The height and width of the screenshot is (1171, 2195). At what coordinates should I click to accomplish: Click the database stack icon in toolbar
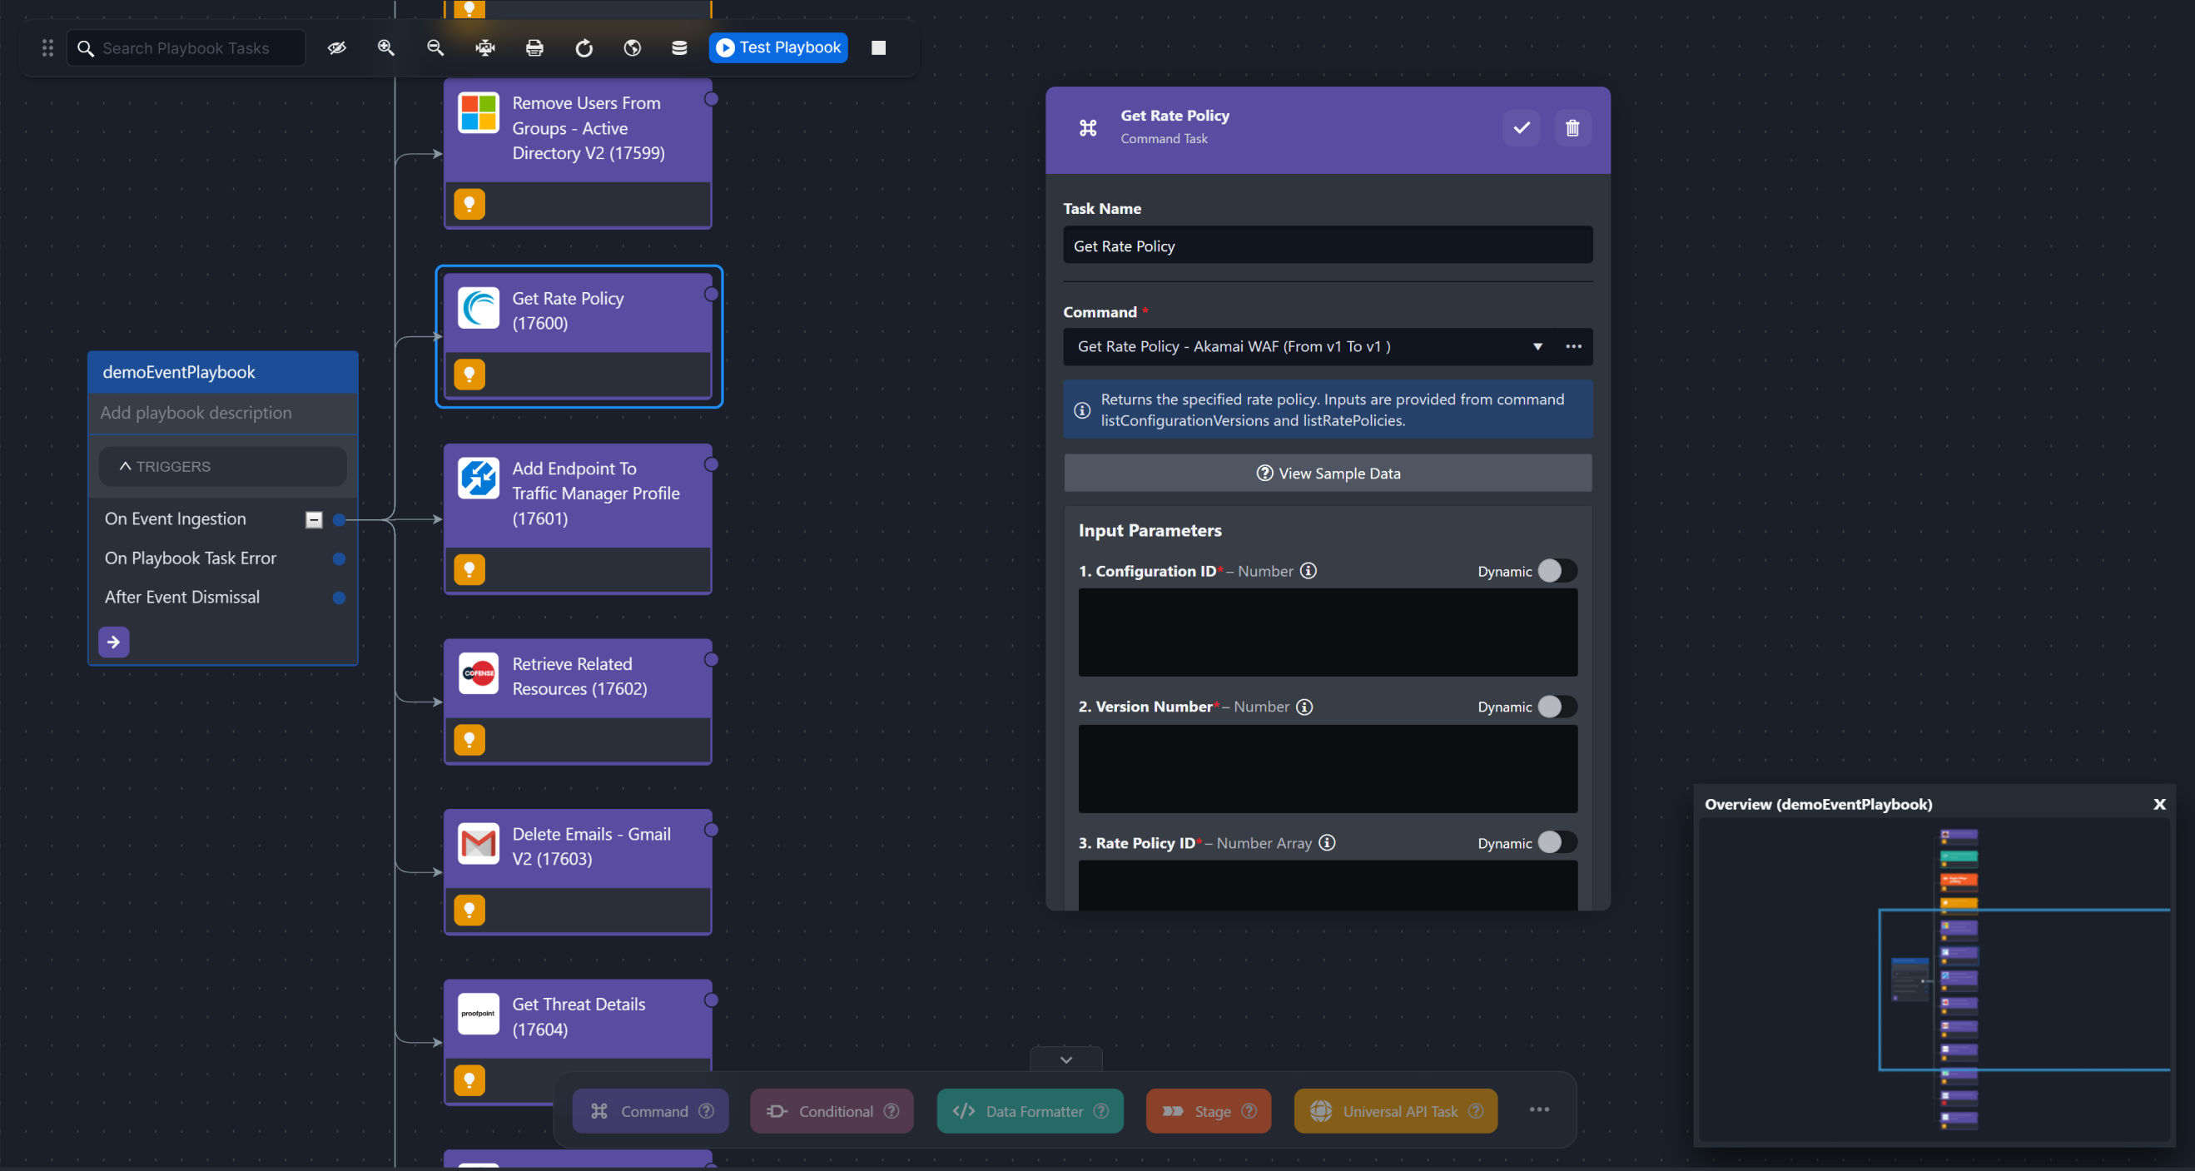tap(679, 47)
